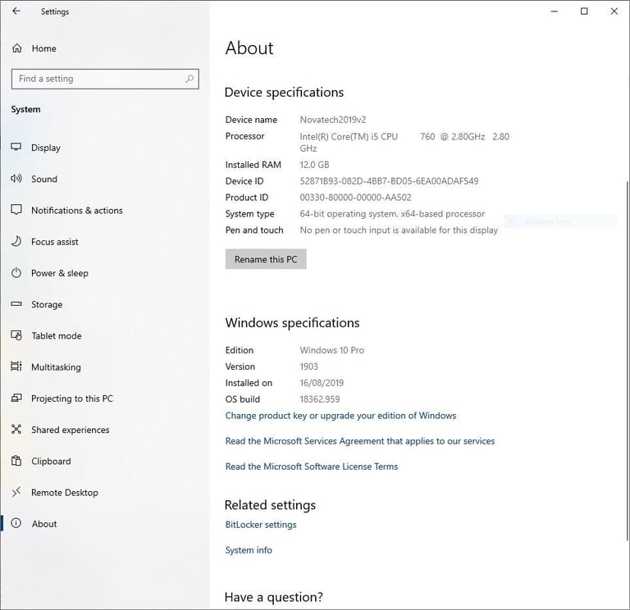630x610 pixels.
Task: Click the Tablet mode icon
Action: coord(16,335)
